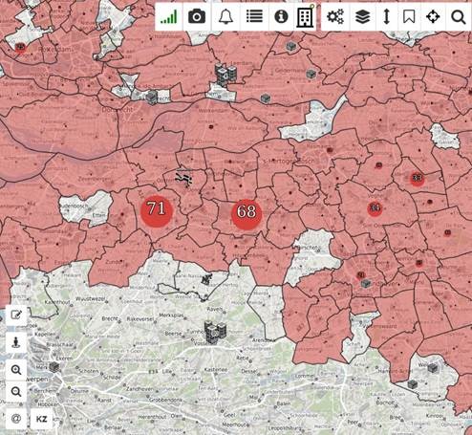Click building cluster icon near Leerdam
472x435 pixels.
click(x=225, y=76)
